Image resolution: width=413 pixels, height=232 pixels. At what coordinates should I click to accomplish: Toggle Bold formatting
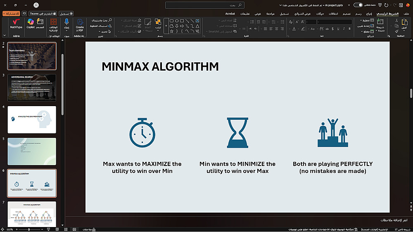point(349,29)
